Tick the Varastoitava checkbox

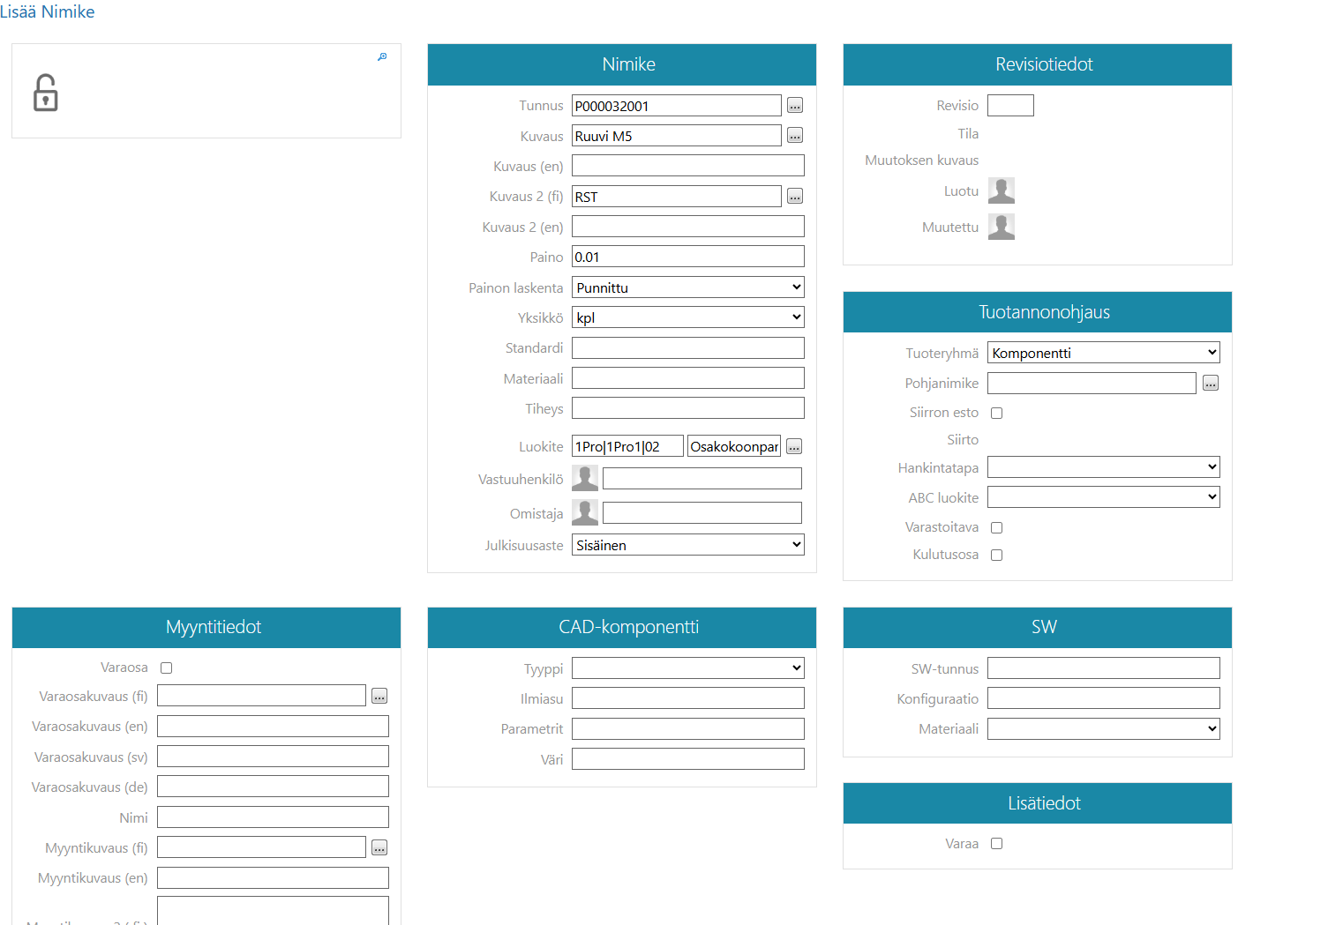997,527
